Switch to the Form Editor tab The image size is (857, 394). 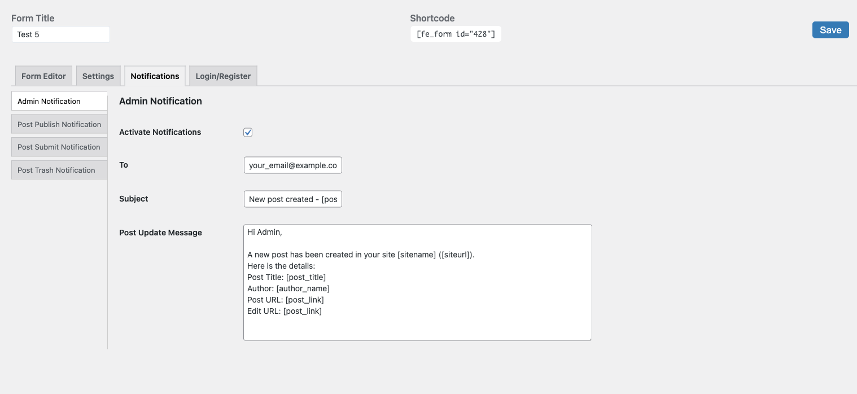(x=43, y=76)
